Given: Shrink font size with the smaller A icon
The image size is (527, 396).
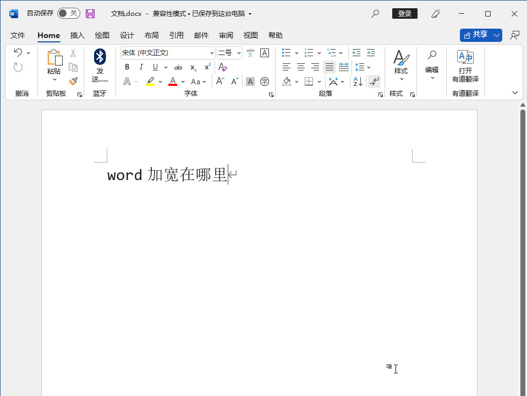Looking at the screenshot, I should [x=234, y=81].
